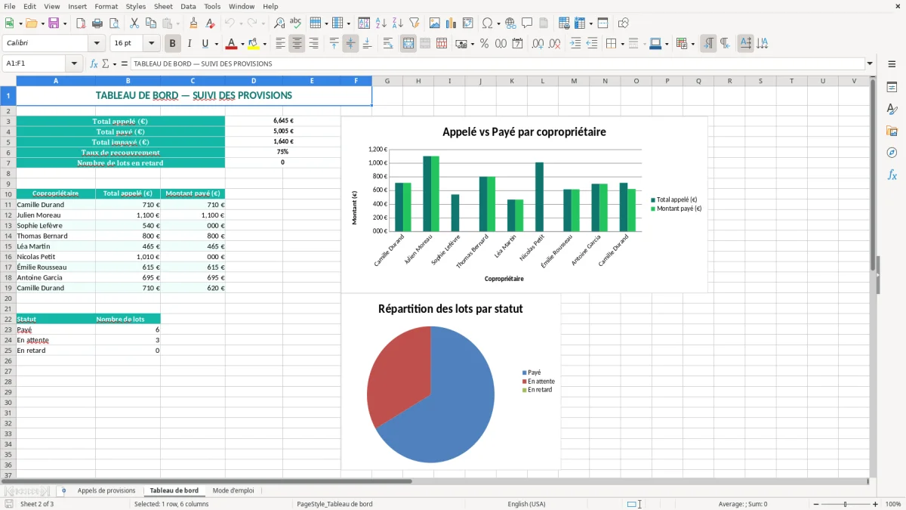This screenshot has height=510, width=906.
Task: Open the Sheet menu
Action: (163, 6)
